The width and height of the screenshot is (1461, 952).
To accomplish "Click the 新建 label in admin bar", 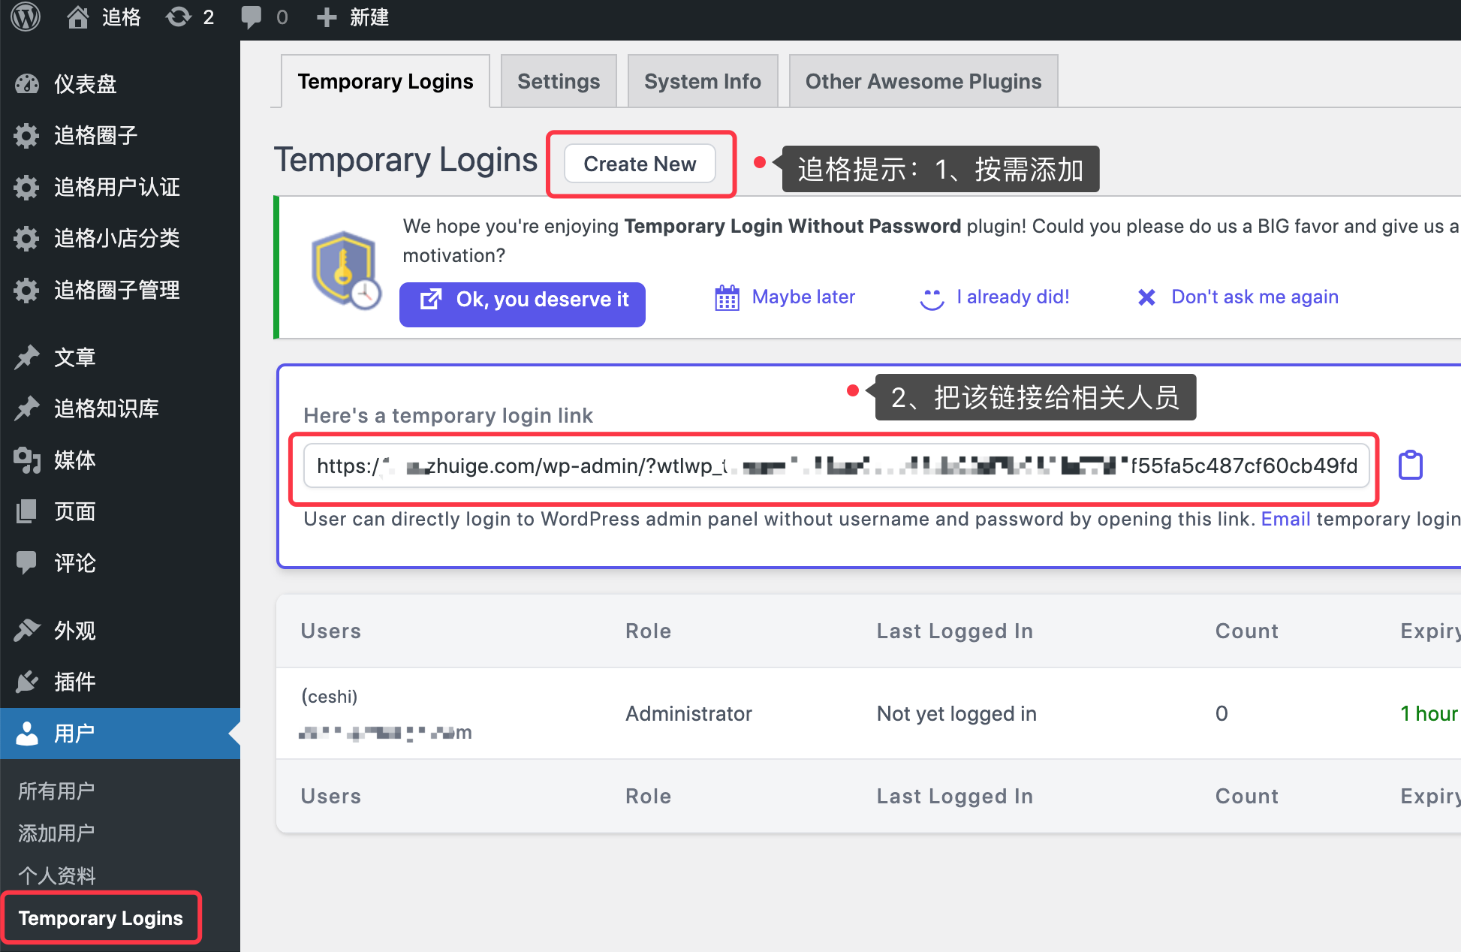I will [x=369, y=17].
